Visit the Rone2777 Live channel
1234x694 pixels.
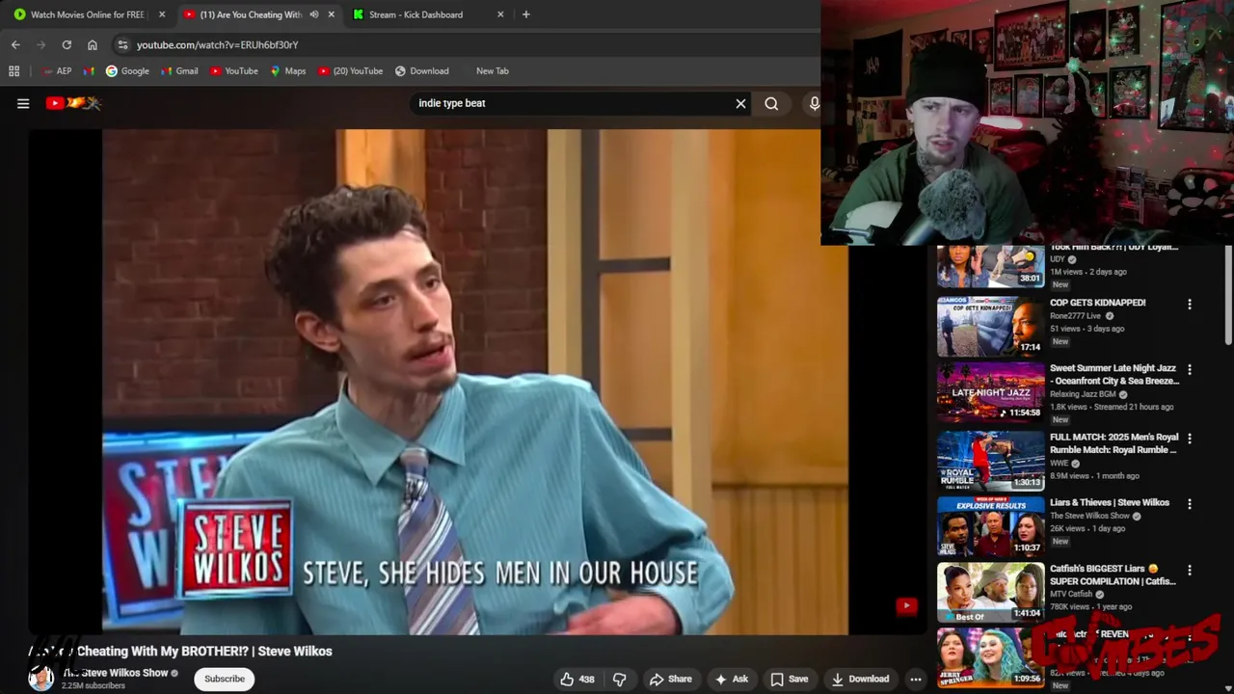(x=1075, y=316)
